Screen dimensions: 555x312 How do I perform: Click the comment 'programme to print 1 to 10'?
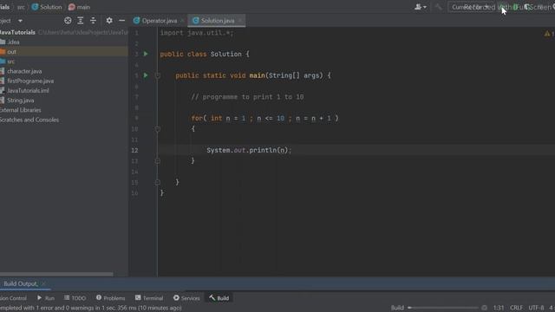[x=247, y=97]
